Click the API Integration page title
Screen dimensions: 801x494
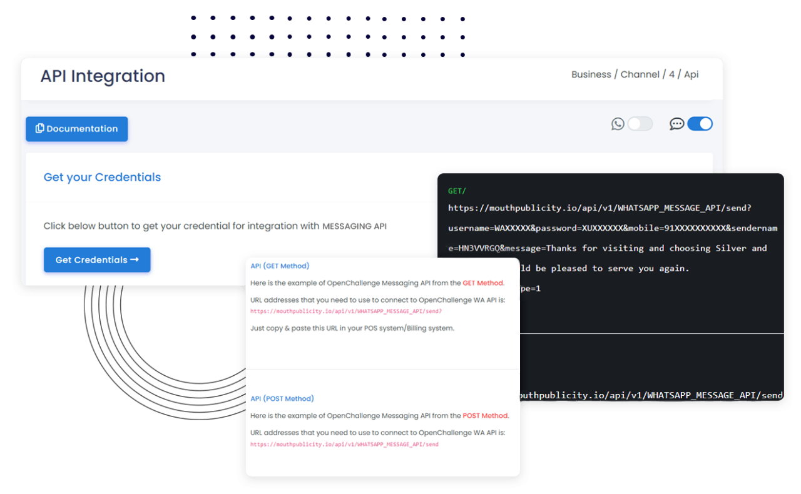click(103, 76)
